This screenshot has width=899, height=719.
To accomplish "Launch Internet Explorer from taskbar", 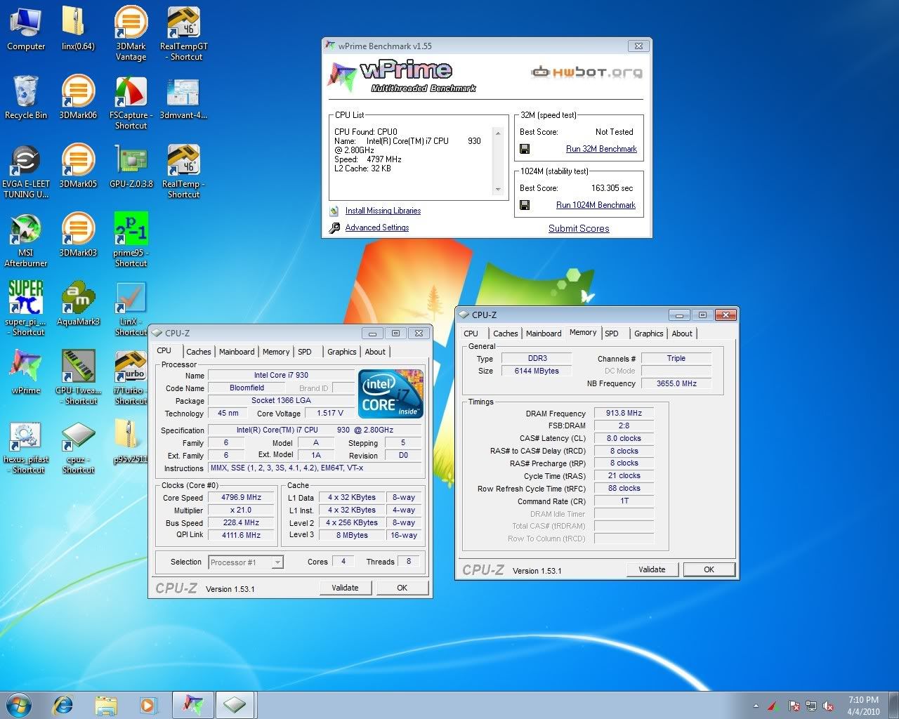I will click(63, 704).
